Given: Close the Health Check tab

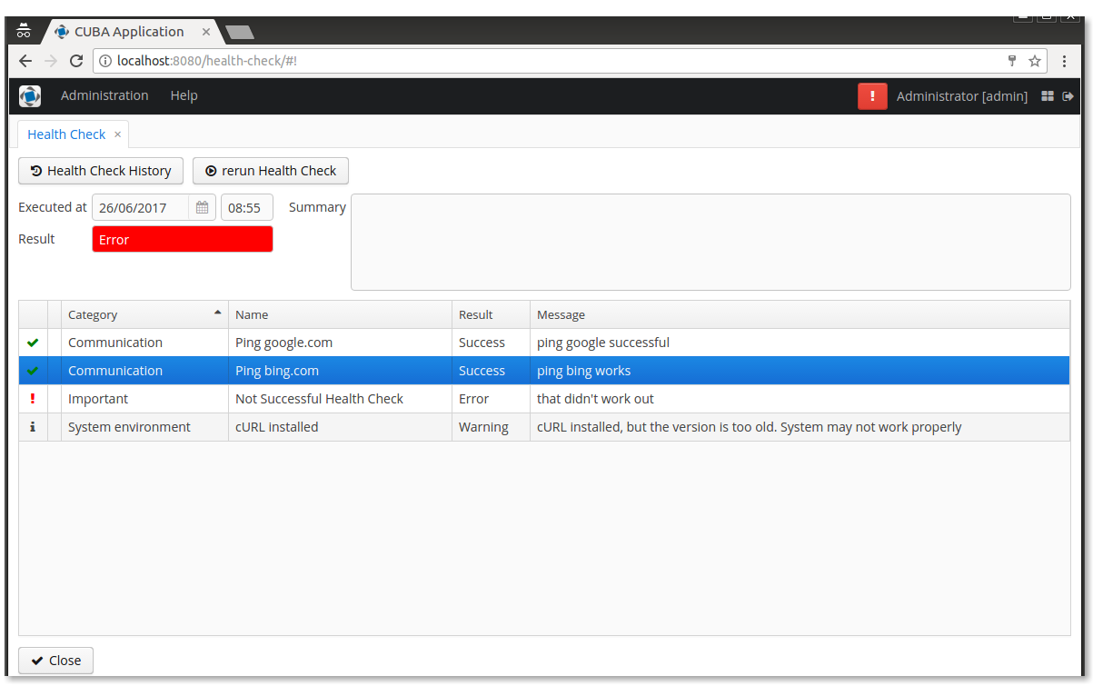Looking at the screenshot, I should click(117, 134).
